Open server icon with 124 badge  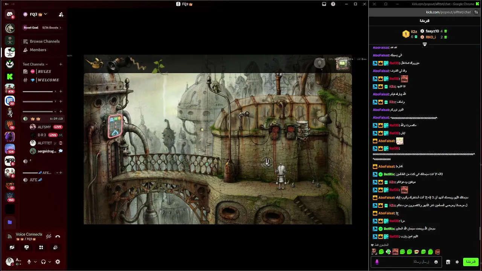pyautogui.click(x=10, y=149)
